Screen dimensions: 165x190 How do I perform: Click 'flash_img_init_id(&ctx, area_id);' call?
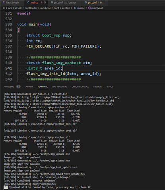pos(64,74)
